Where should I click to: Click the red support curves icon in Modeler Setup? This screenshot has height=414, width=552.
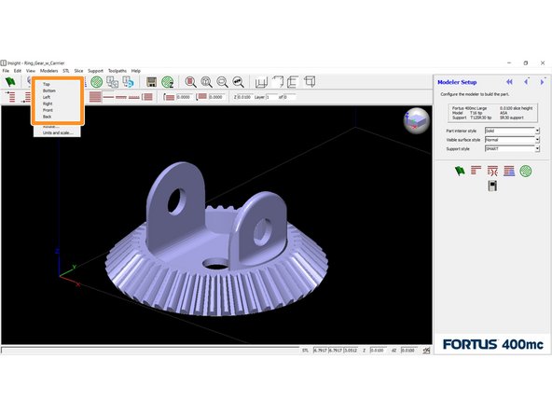coord(492,171)
